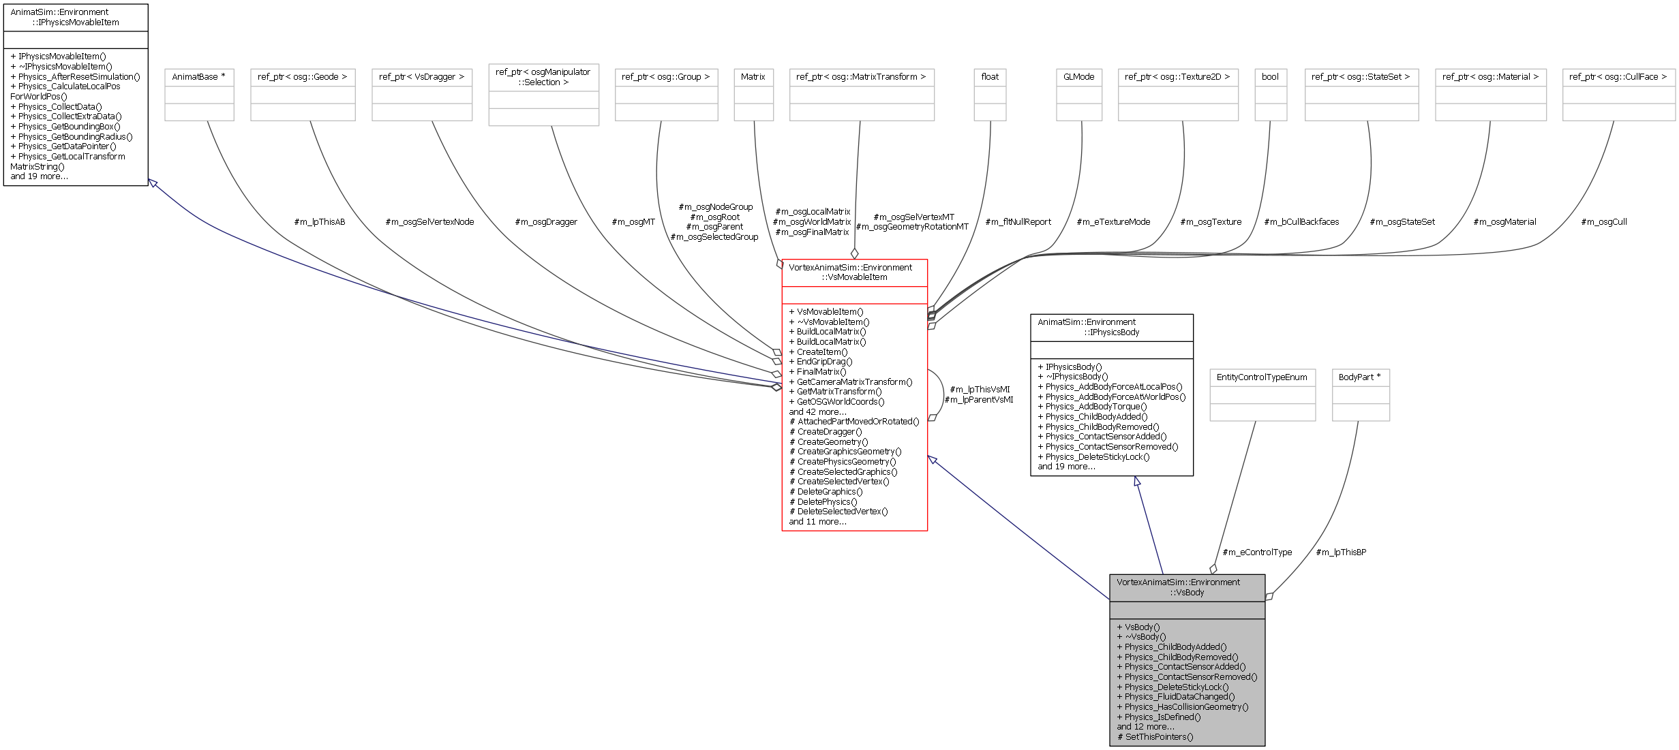1679x750 pixels.
Task: Click the #m_osgGeometryRotationMT label text
Action: tap(912, 227)
